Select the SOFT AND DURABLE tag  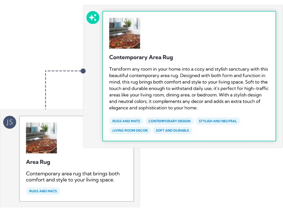coord(172,131)
